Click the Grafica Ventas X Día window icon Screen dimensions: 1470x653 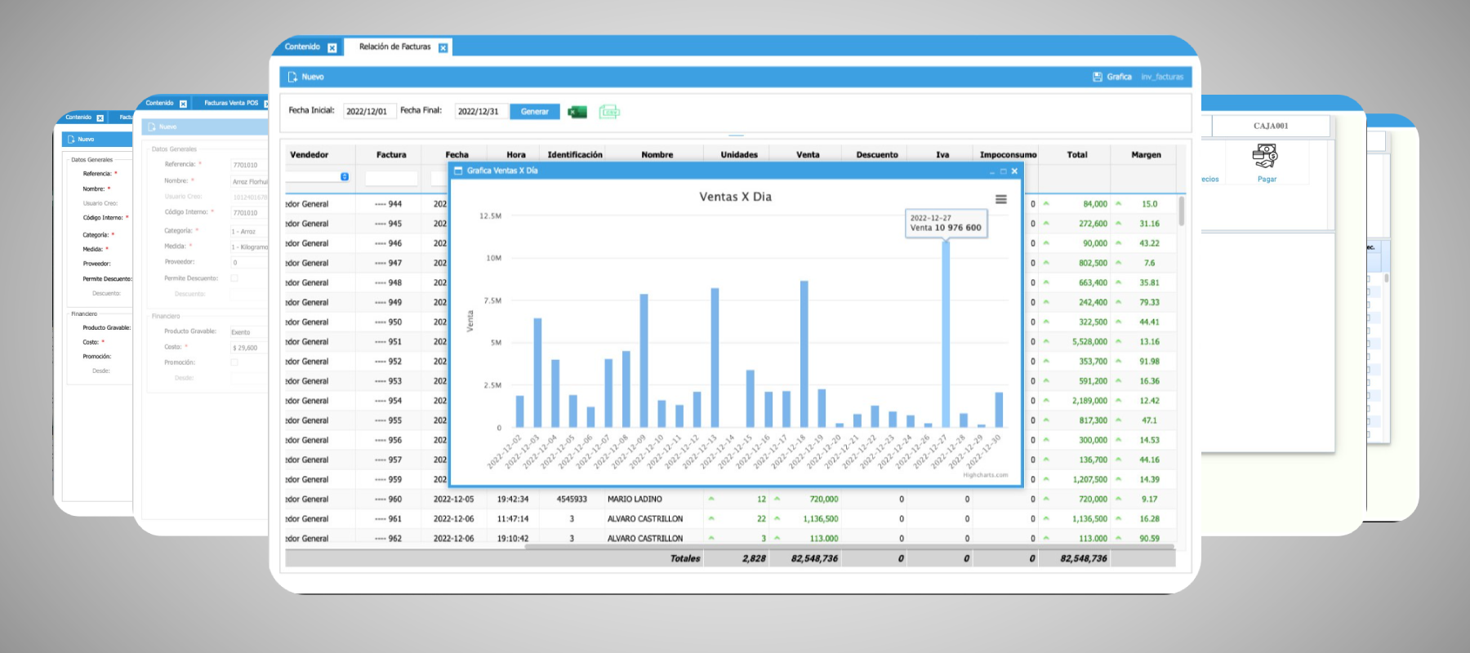(x=458, y=171)
